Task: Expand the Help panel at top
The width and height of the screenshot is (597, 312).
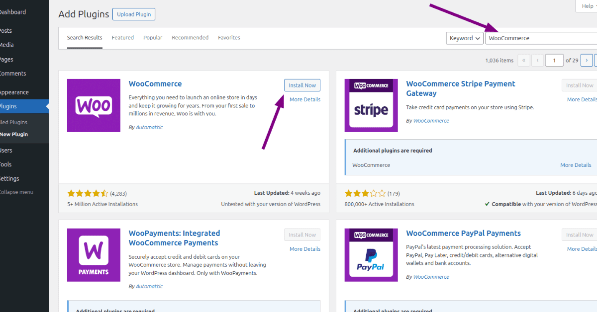Action: pyautogui.click(x=586, y=5)
